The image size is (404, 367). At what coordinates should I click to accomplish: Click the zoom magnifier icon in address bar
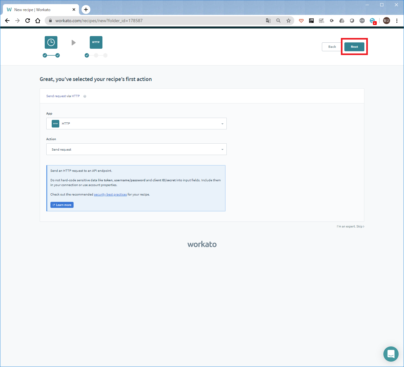(x=278, y=21)
